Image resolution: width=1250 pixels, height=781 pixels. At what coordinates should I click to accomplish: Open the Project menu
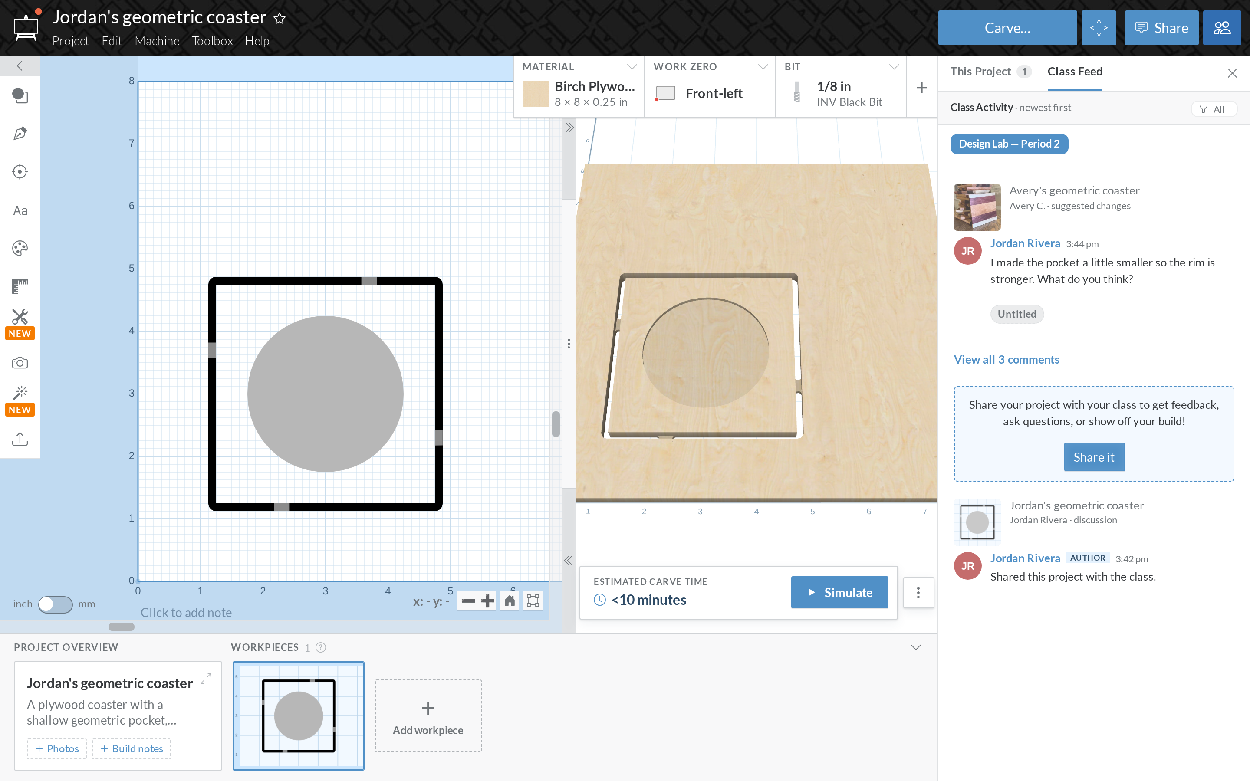(x=71, y=41)
